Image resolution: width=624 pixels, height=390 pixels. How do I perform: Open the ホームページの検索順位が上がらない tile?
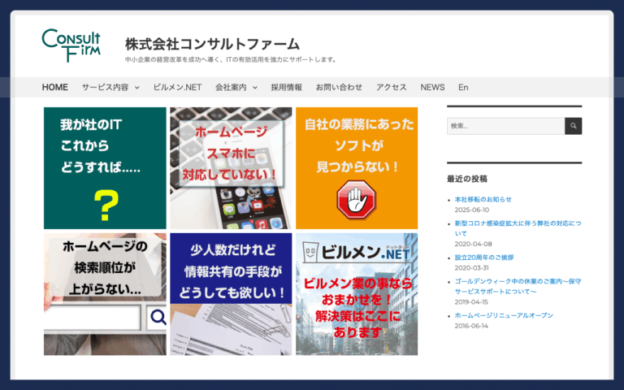pos(105,294)
